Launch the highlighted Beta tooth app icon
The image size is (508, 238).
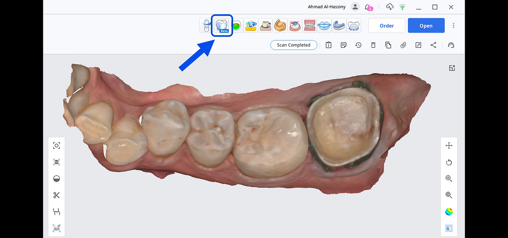222,26
